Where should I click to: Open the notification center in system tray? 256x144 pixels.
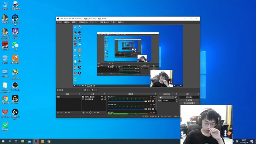(x=252, y=141)
